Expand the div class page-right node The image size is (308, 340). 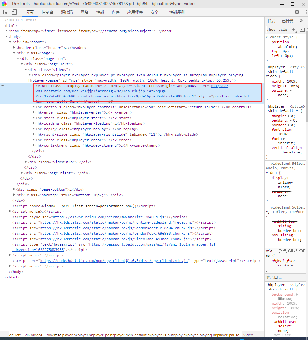[22, 173]
